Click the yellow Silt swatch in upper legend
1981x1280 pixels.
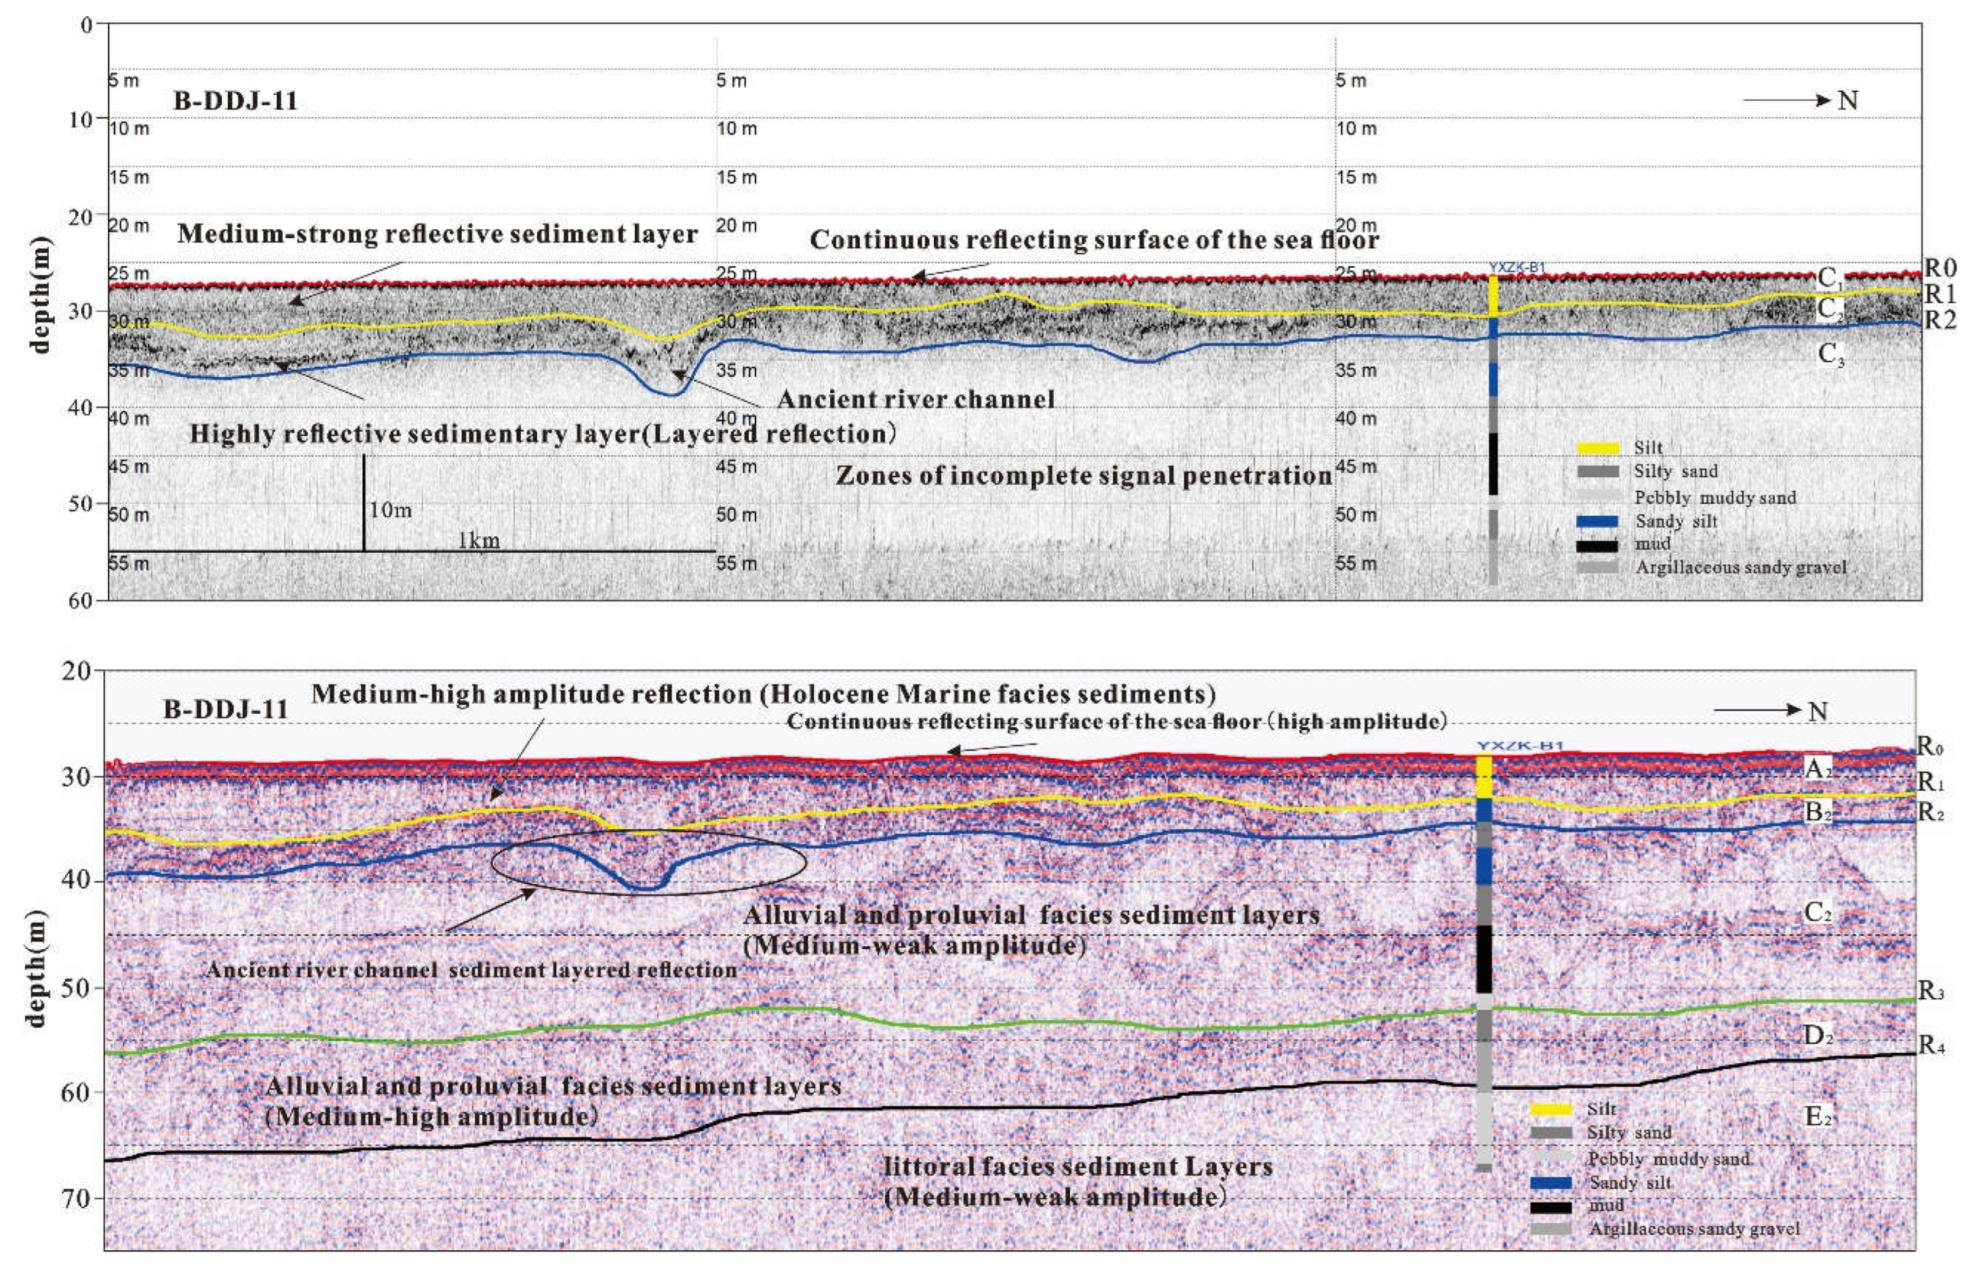(x=1597, y=449)
